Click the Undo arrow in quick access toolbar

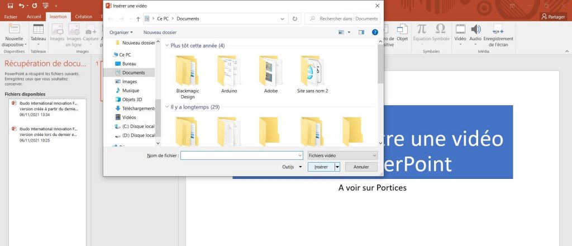[x=21, y=6]
